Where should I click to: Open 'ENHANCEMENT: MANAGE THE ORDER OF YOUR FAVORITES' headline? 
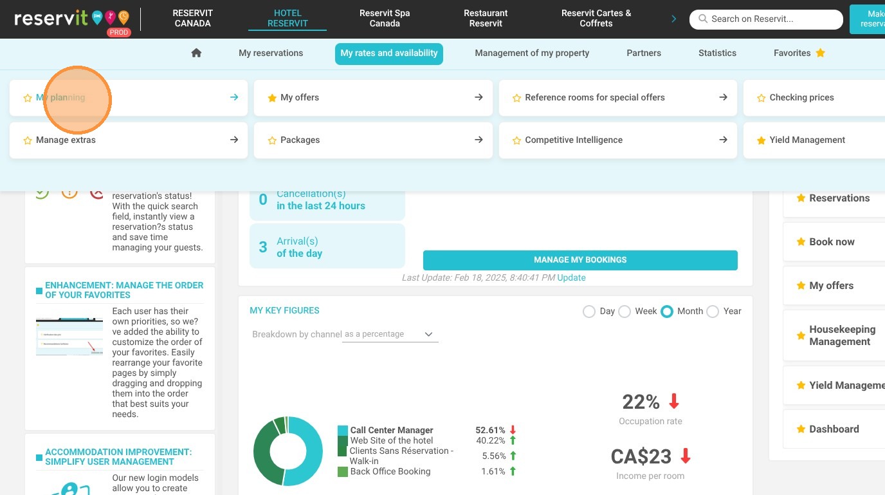pyautogui.click(x=124, y=290)
